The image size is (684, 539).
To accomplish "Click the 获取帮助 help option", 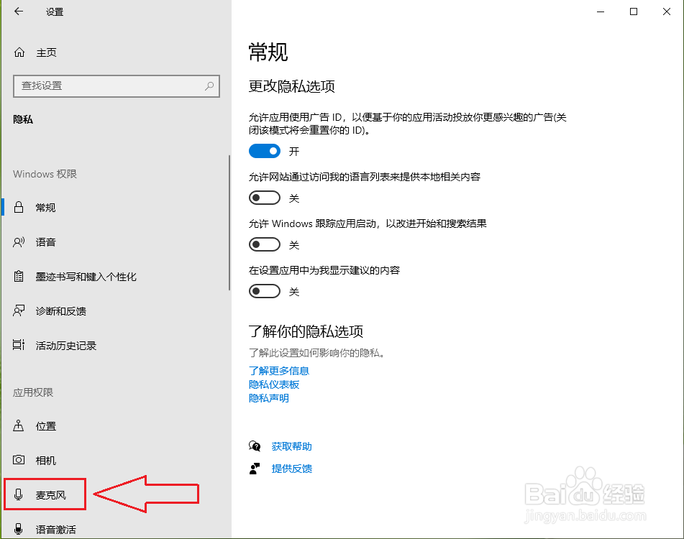I will (292, 446).
